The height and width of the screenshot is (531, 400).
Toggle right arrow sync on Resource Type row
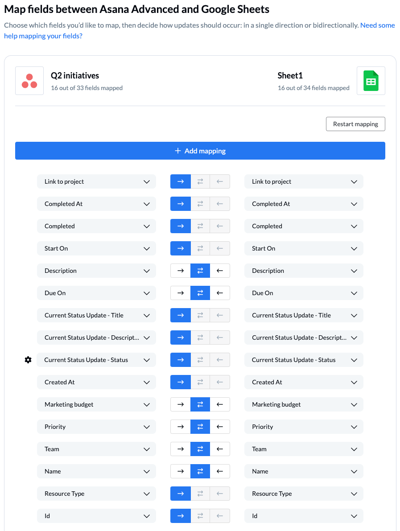pyautogui.click(x=181, y=494)
